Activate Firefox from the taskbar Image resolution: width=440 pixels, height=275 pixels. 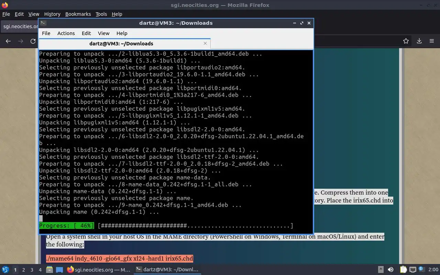99,269
